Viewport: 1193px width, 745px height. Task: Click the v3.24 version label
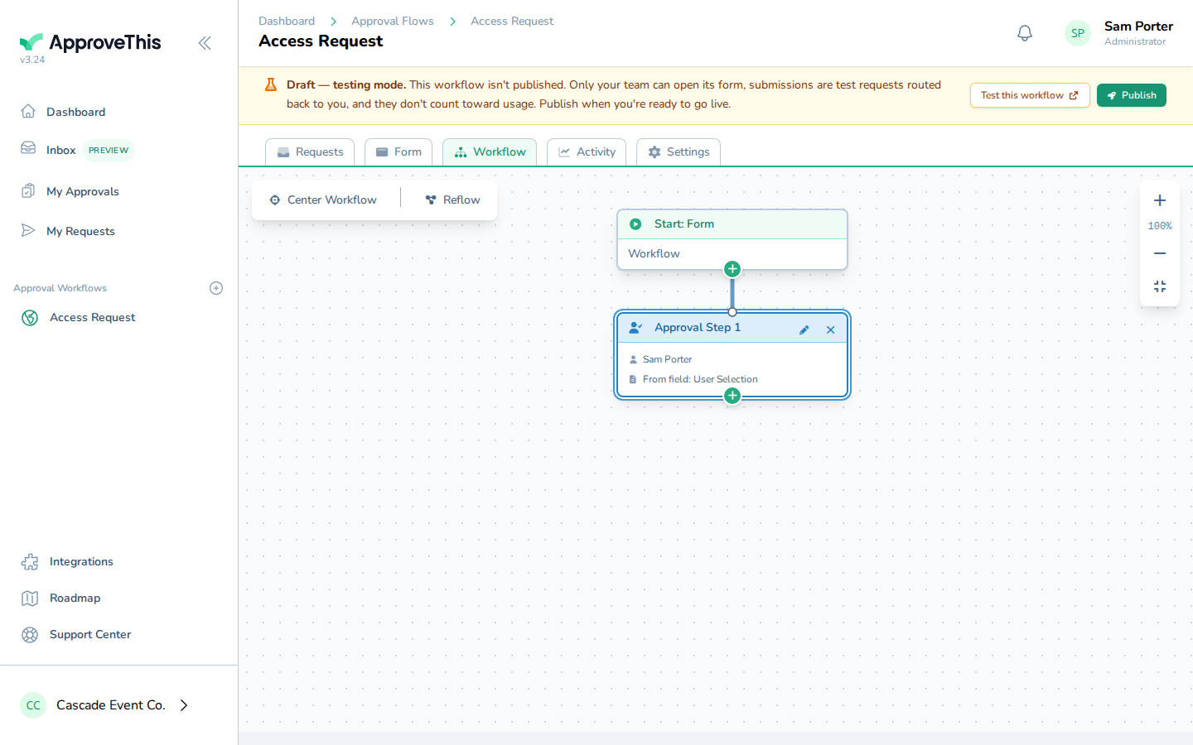32,60
